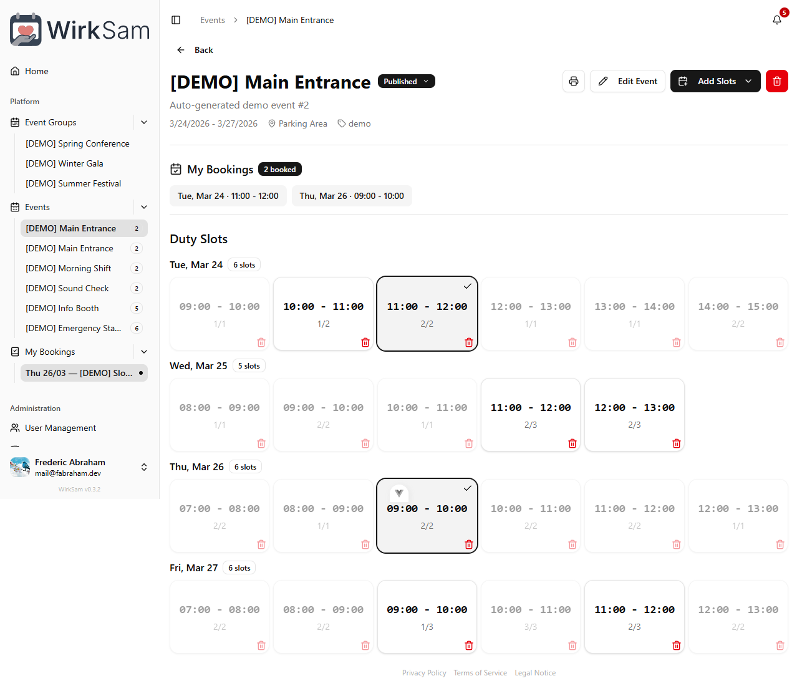
Task: Open the Add Slots dropdown
Action: point(715,81)
